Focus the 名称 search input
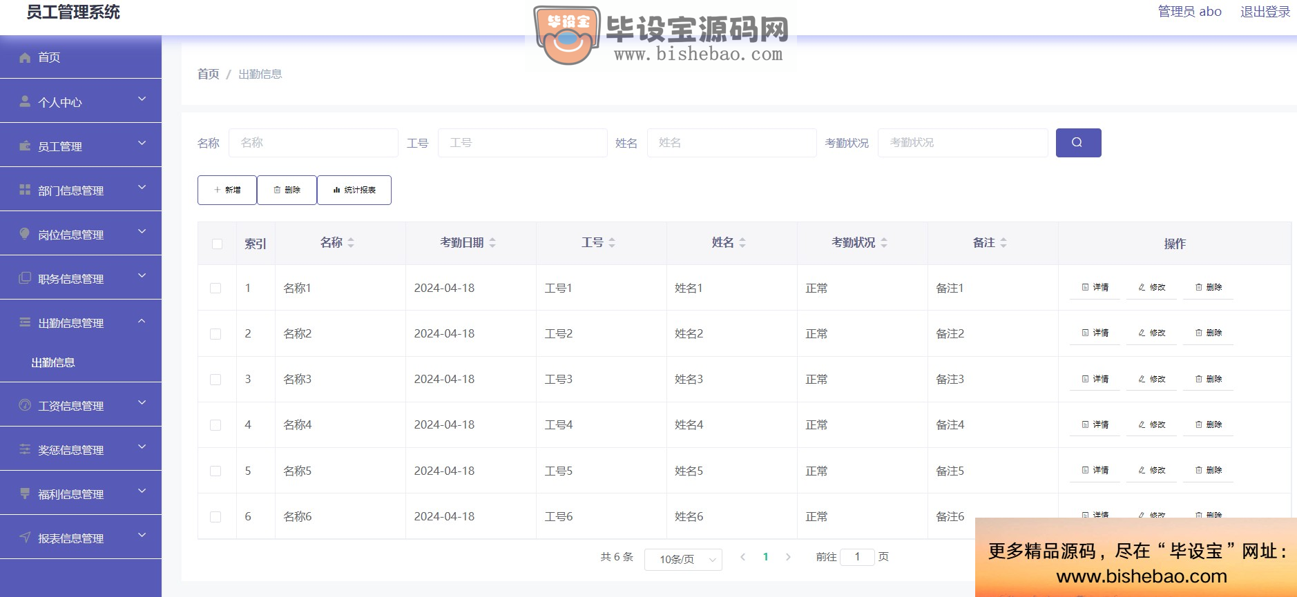The width and height of the screenshot is (1297, 597). (314, 143)
